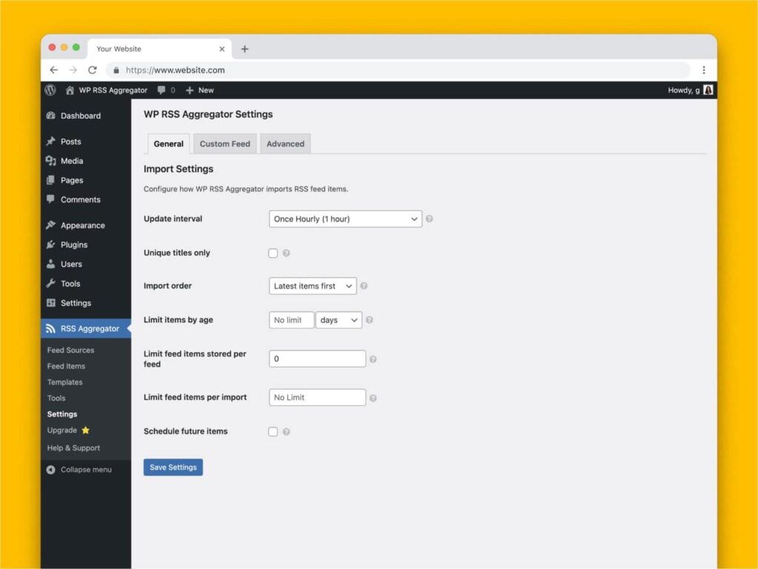The image size is (758, 569).
Task: Open the Update interval dropdown
Action: 344,219
